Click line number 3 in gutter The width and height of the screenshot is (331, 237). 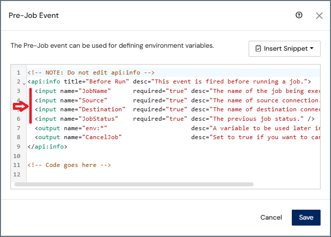click(x=18, y=91)
